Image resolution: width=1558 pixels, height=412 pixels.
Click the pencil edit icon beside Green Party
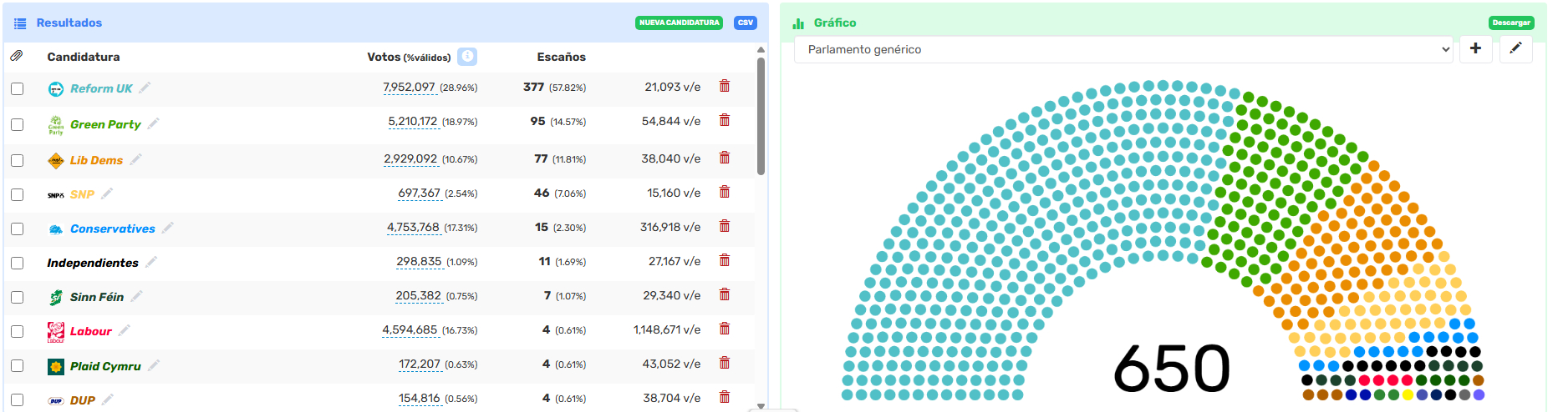click(154, 124)
